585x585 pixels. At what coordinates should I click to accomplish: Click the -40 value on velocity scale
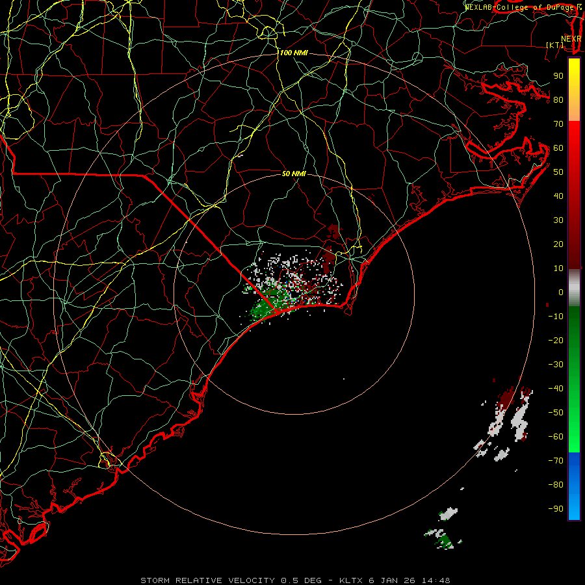[556, 389]
